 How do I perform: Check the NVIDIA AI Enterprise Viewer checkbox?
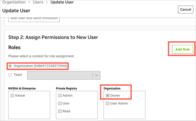12,96
